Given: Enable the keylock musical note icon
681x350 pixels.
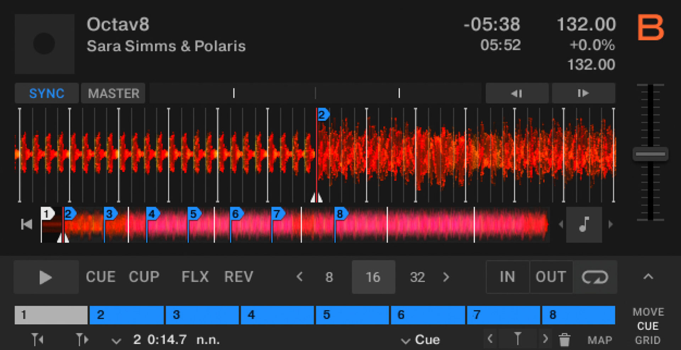Looking at the screenshot, I should [x=584, y=224].
